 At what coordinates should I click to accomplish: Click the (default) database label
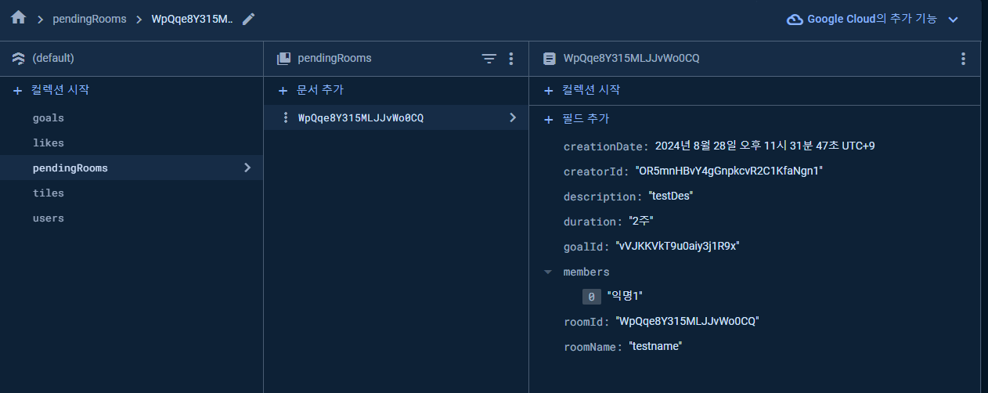[53, 59]
